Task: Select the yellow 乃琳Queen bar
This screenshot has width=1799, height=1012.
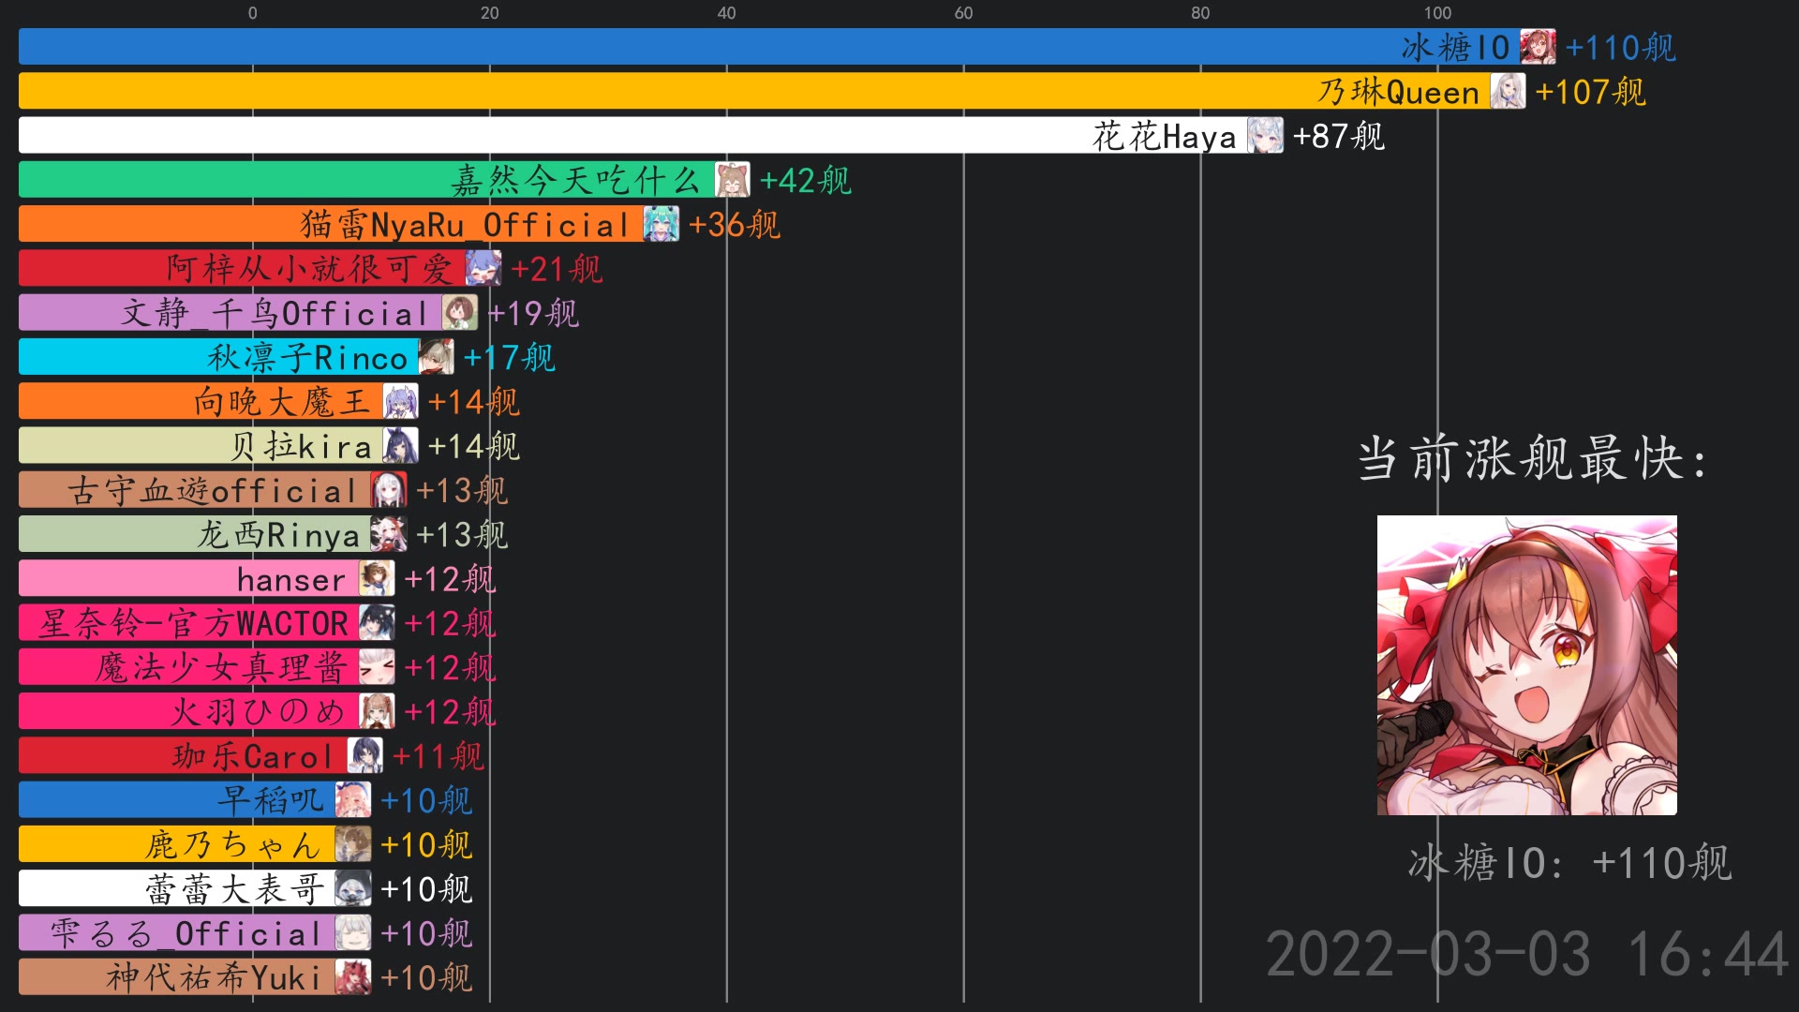Action: point(772,91)
